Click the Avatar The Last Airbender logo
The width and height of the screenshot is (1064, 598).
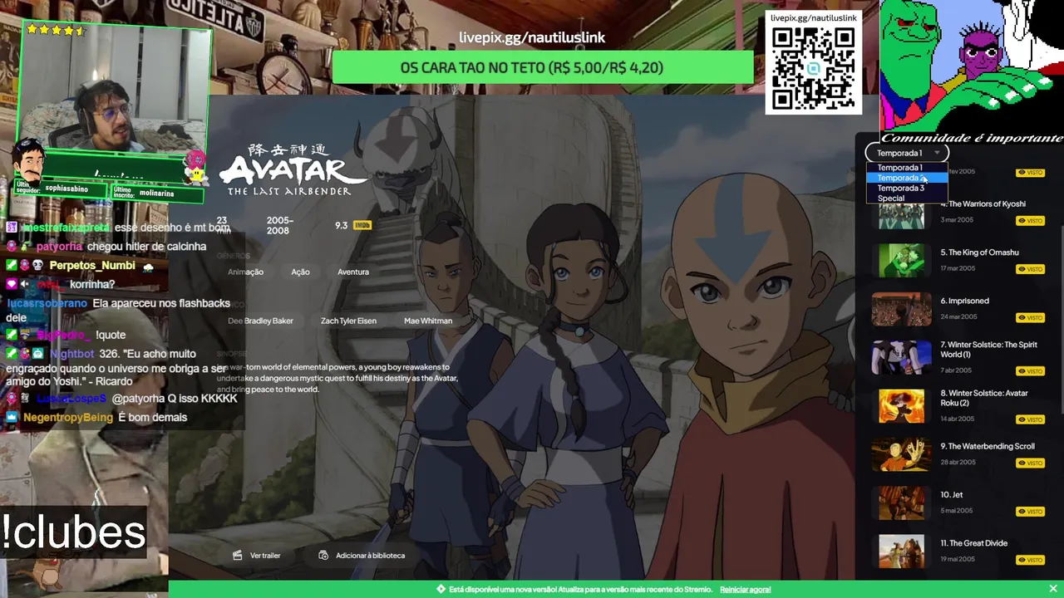click(291, 169)
